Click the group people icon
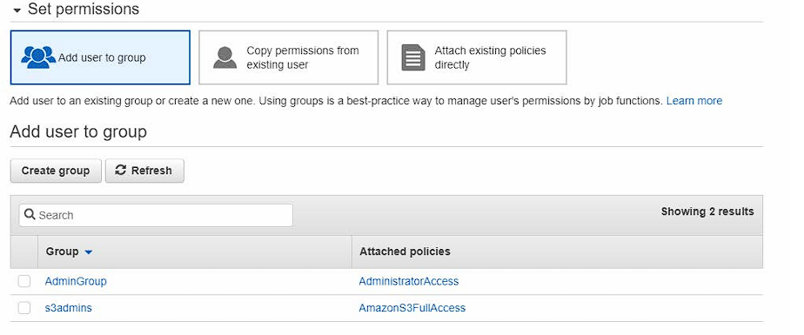Image resolution: width=804 pixels, height=335 pixels. pos(38,57)
